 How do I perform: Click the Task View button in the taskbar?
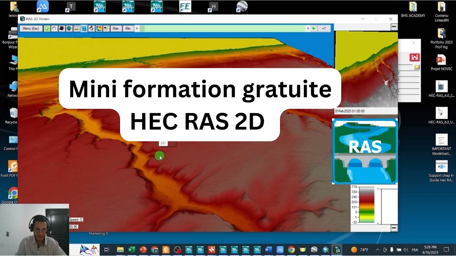click(107, 250)
